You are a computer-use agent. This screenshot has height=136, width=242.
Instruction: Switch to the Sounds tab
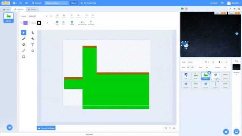pyautogui.click(x=32, y=9)
